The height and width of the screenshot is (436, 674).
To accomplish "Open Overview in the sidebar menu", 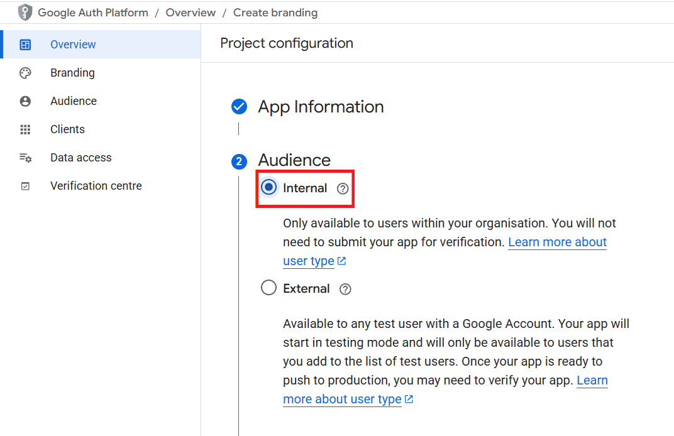I will [101, 44].
